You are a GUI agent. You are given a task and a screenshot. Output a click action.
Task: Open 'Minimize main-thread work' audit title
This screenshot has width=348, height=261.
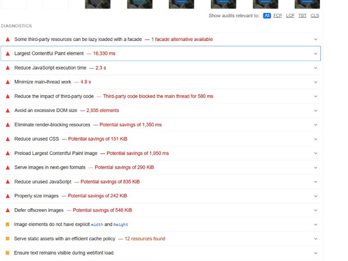43,82
